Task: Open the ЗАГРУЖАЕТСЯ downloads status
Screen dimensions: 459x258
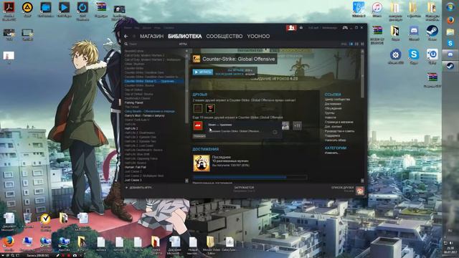Action: (244, 188)
